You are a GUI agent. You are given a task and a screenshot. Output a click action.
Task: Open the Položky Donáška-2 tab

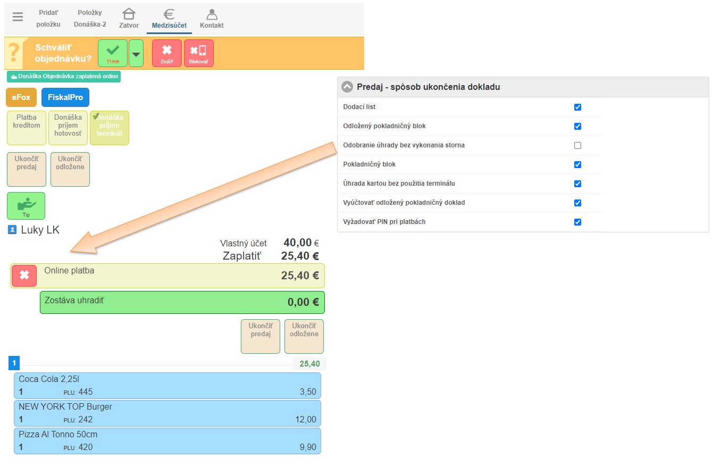(90, 18)
